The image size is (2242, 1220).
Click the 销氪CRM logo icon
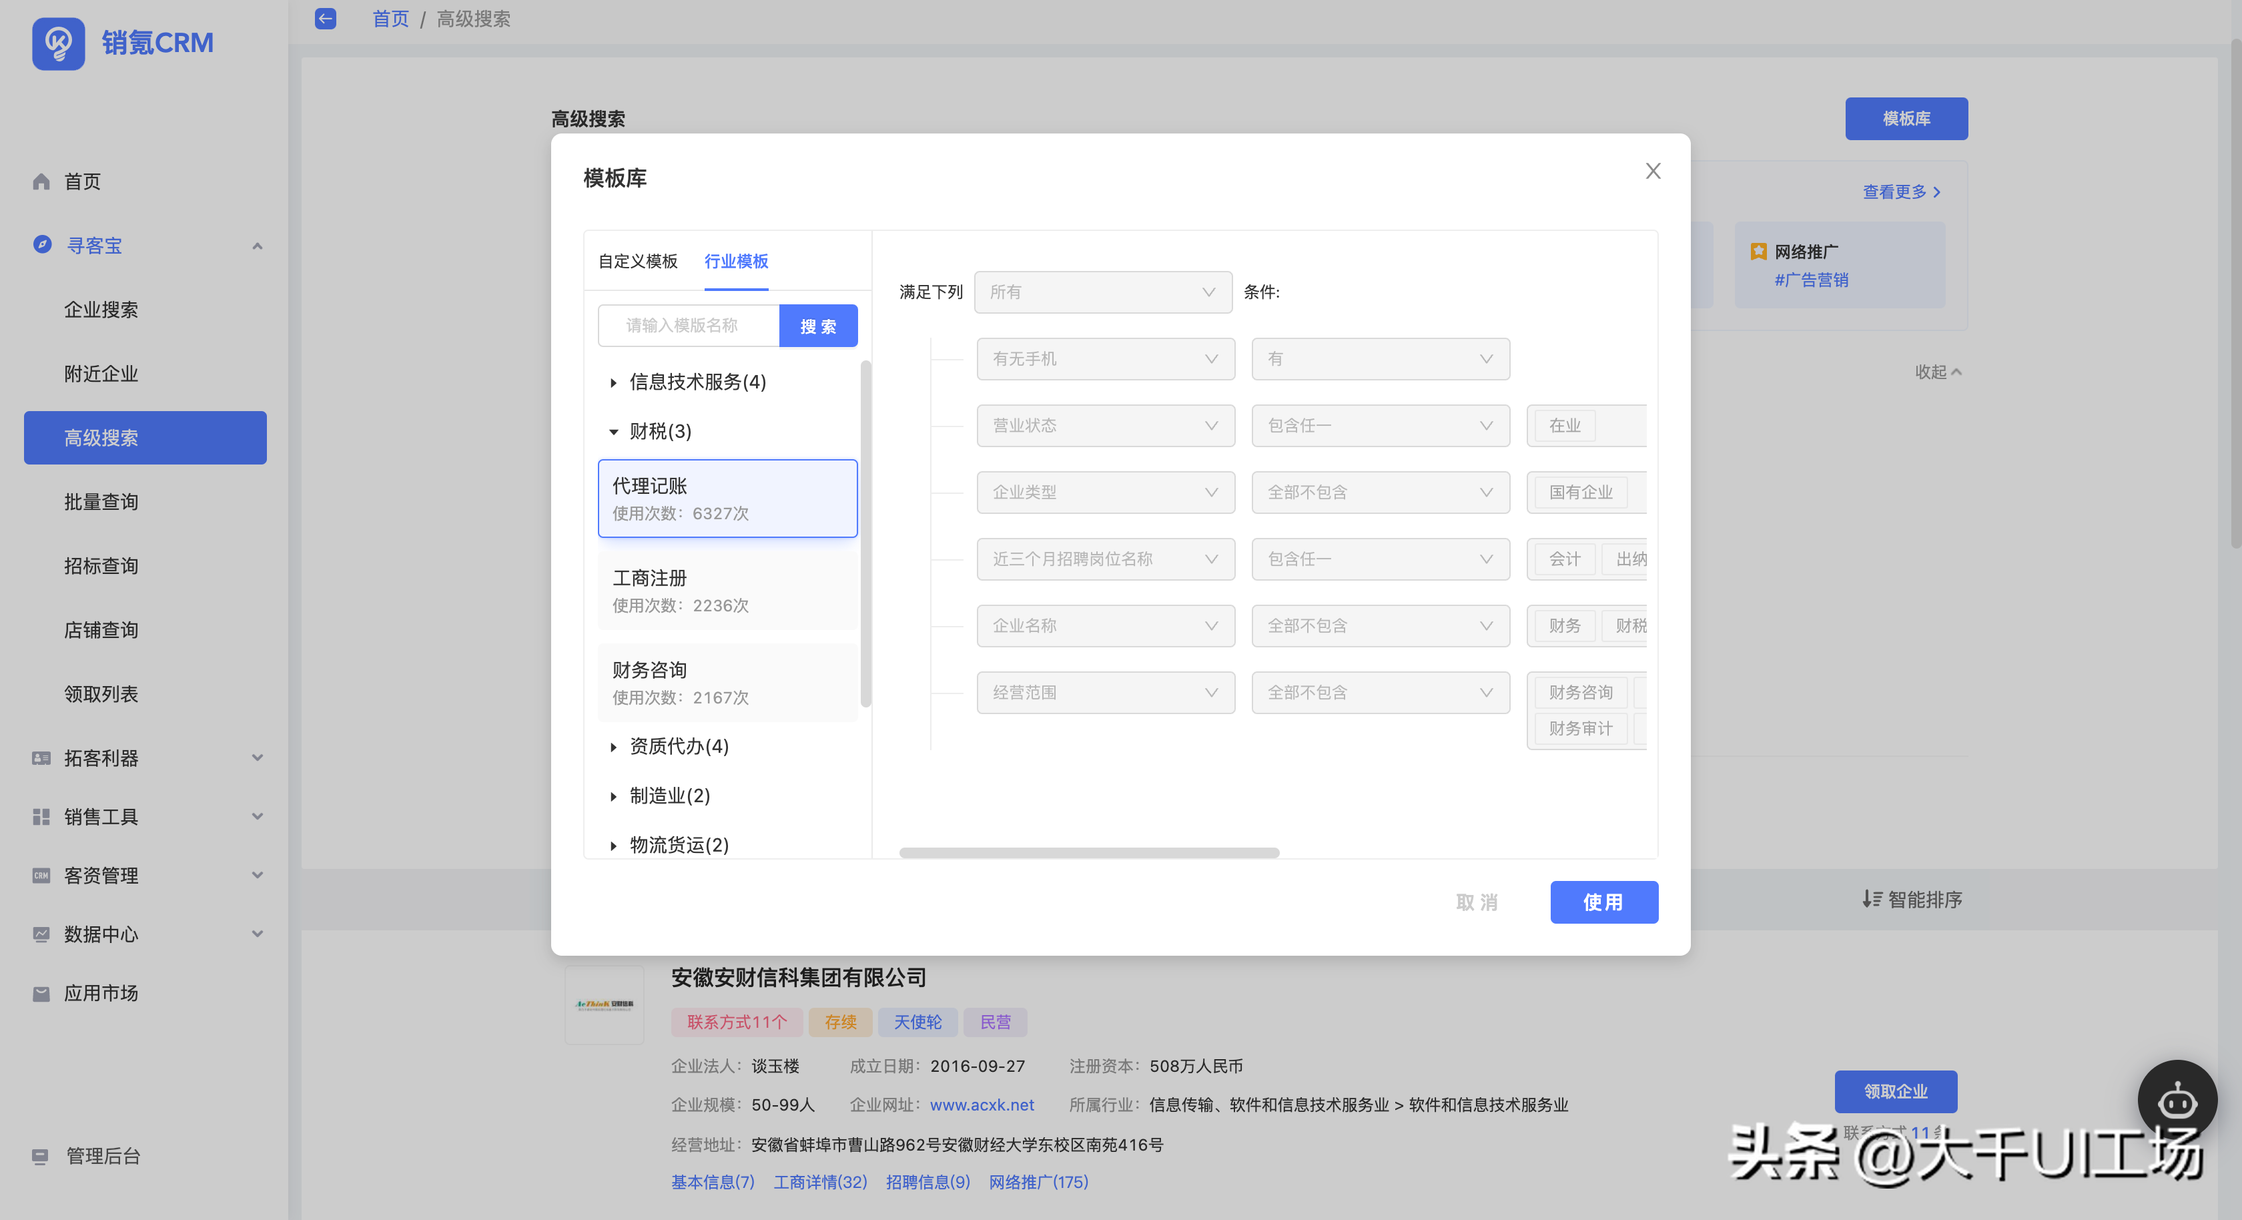point(58,43)
